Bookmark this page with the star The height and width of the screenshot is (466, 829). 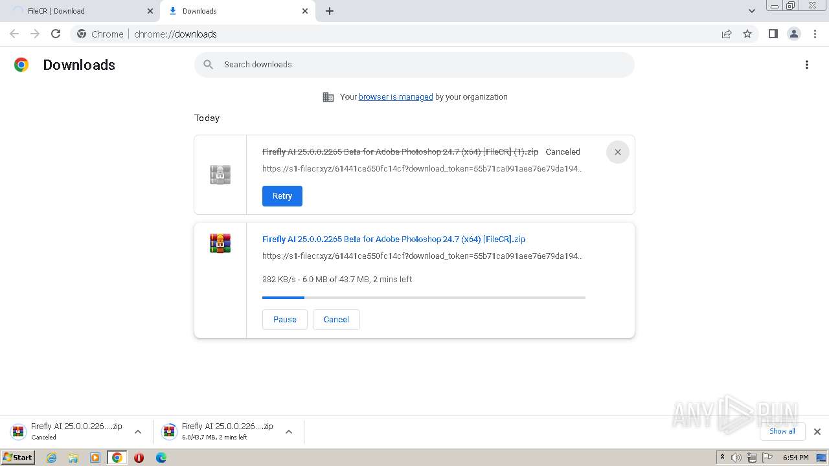747,34
